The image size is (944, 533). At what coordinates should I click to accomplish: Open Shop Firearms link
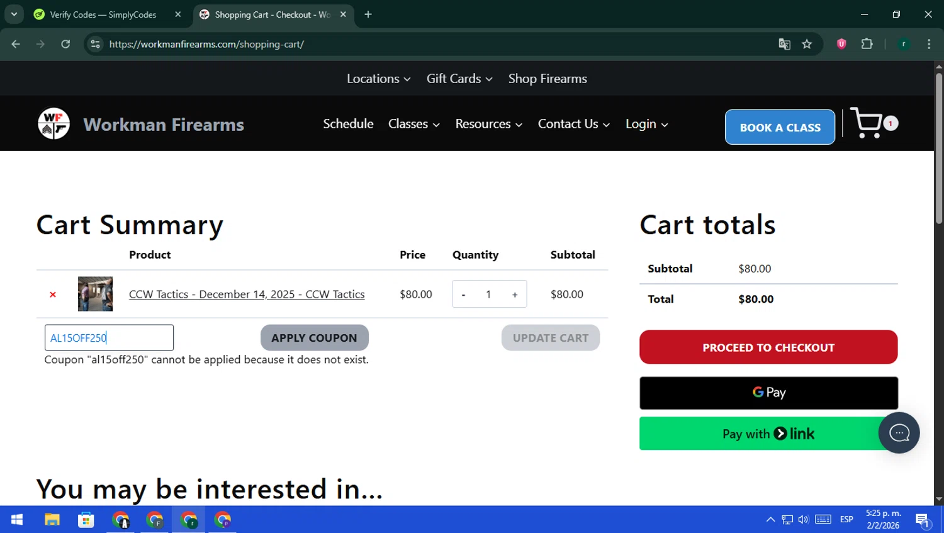[548, 79]
